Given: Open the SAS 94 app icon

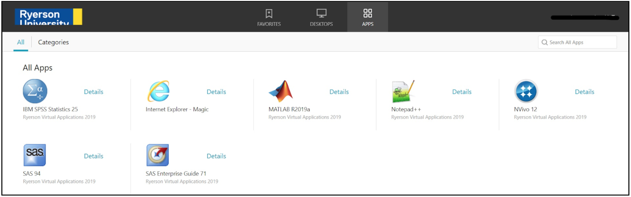Looking at the screenshot, I should coord(35,155).
